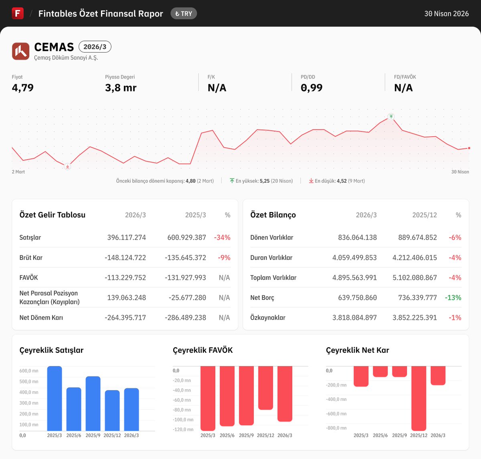Click the Fintables Özet Finansal Rapor title
The width and height of the screenshot is (481, 459).
(101, 14)
